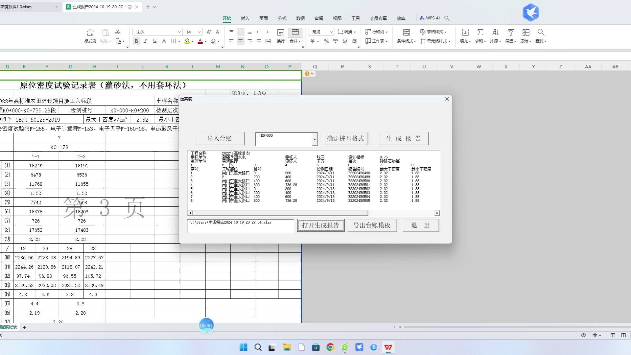The width and height of the screenshot is (631, 355).
Task: Expand the pile number format combo box
Action: pos(315,139)
